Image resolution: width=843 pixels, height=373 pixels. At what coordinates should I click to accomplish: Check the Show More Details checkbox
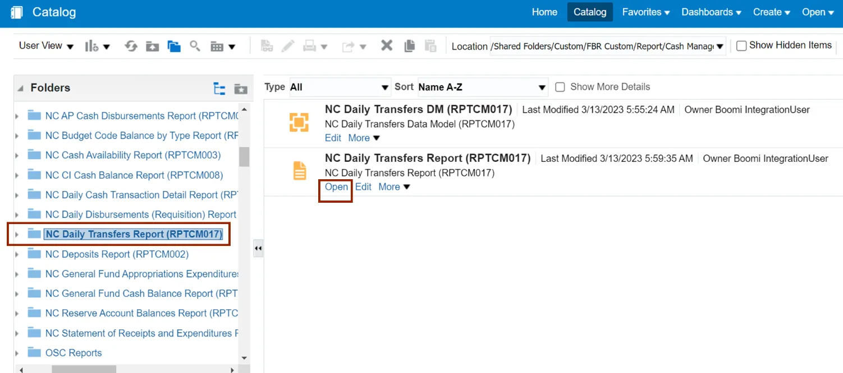(x=560, y=87)
